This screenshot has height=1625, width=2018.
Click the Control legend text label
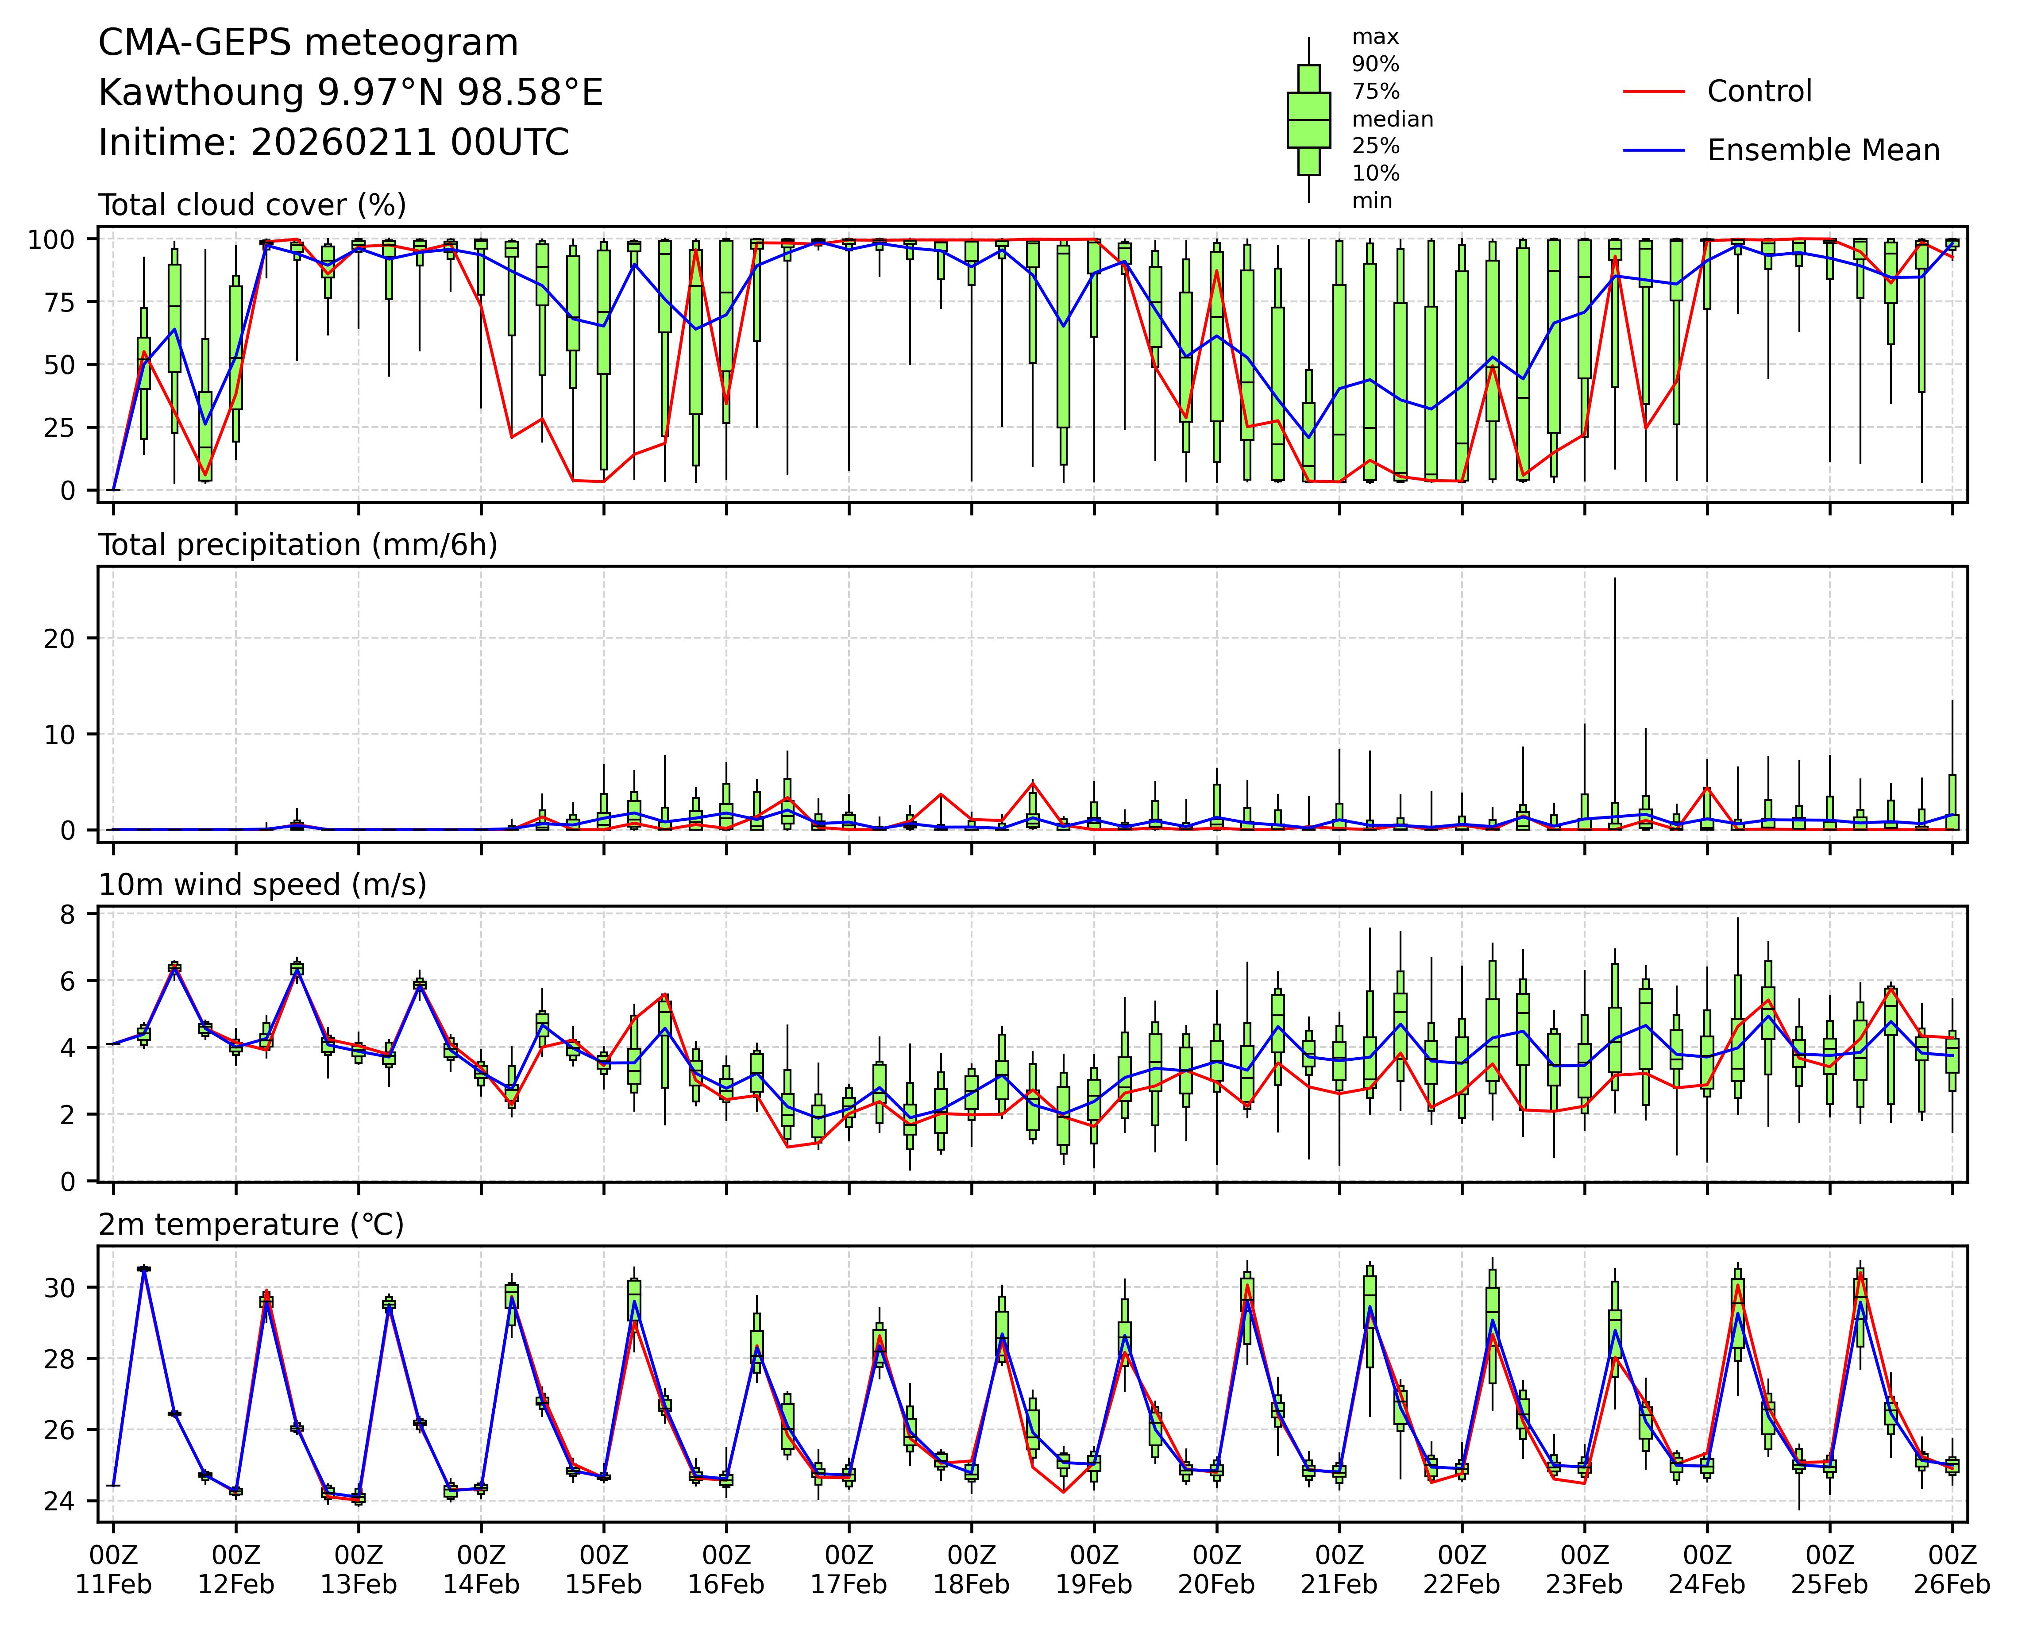1759,92
